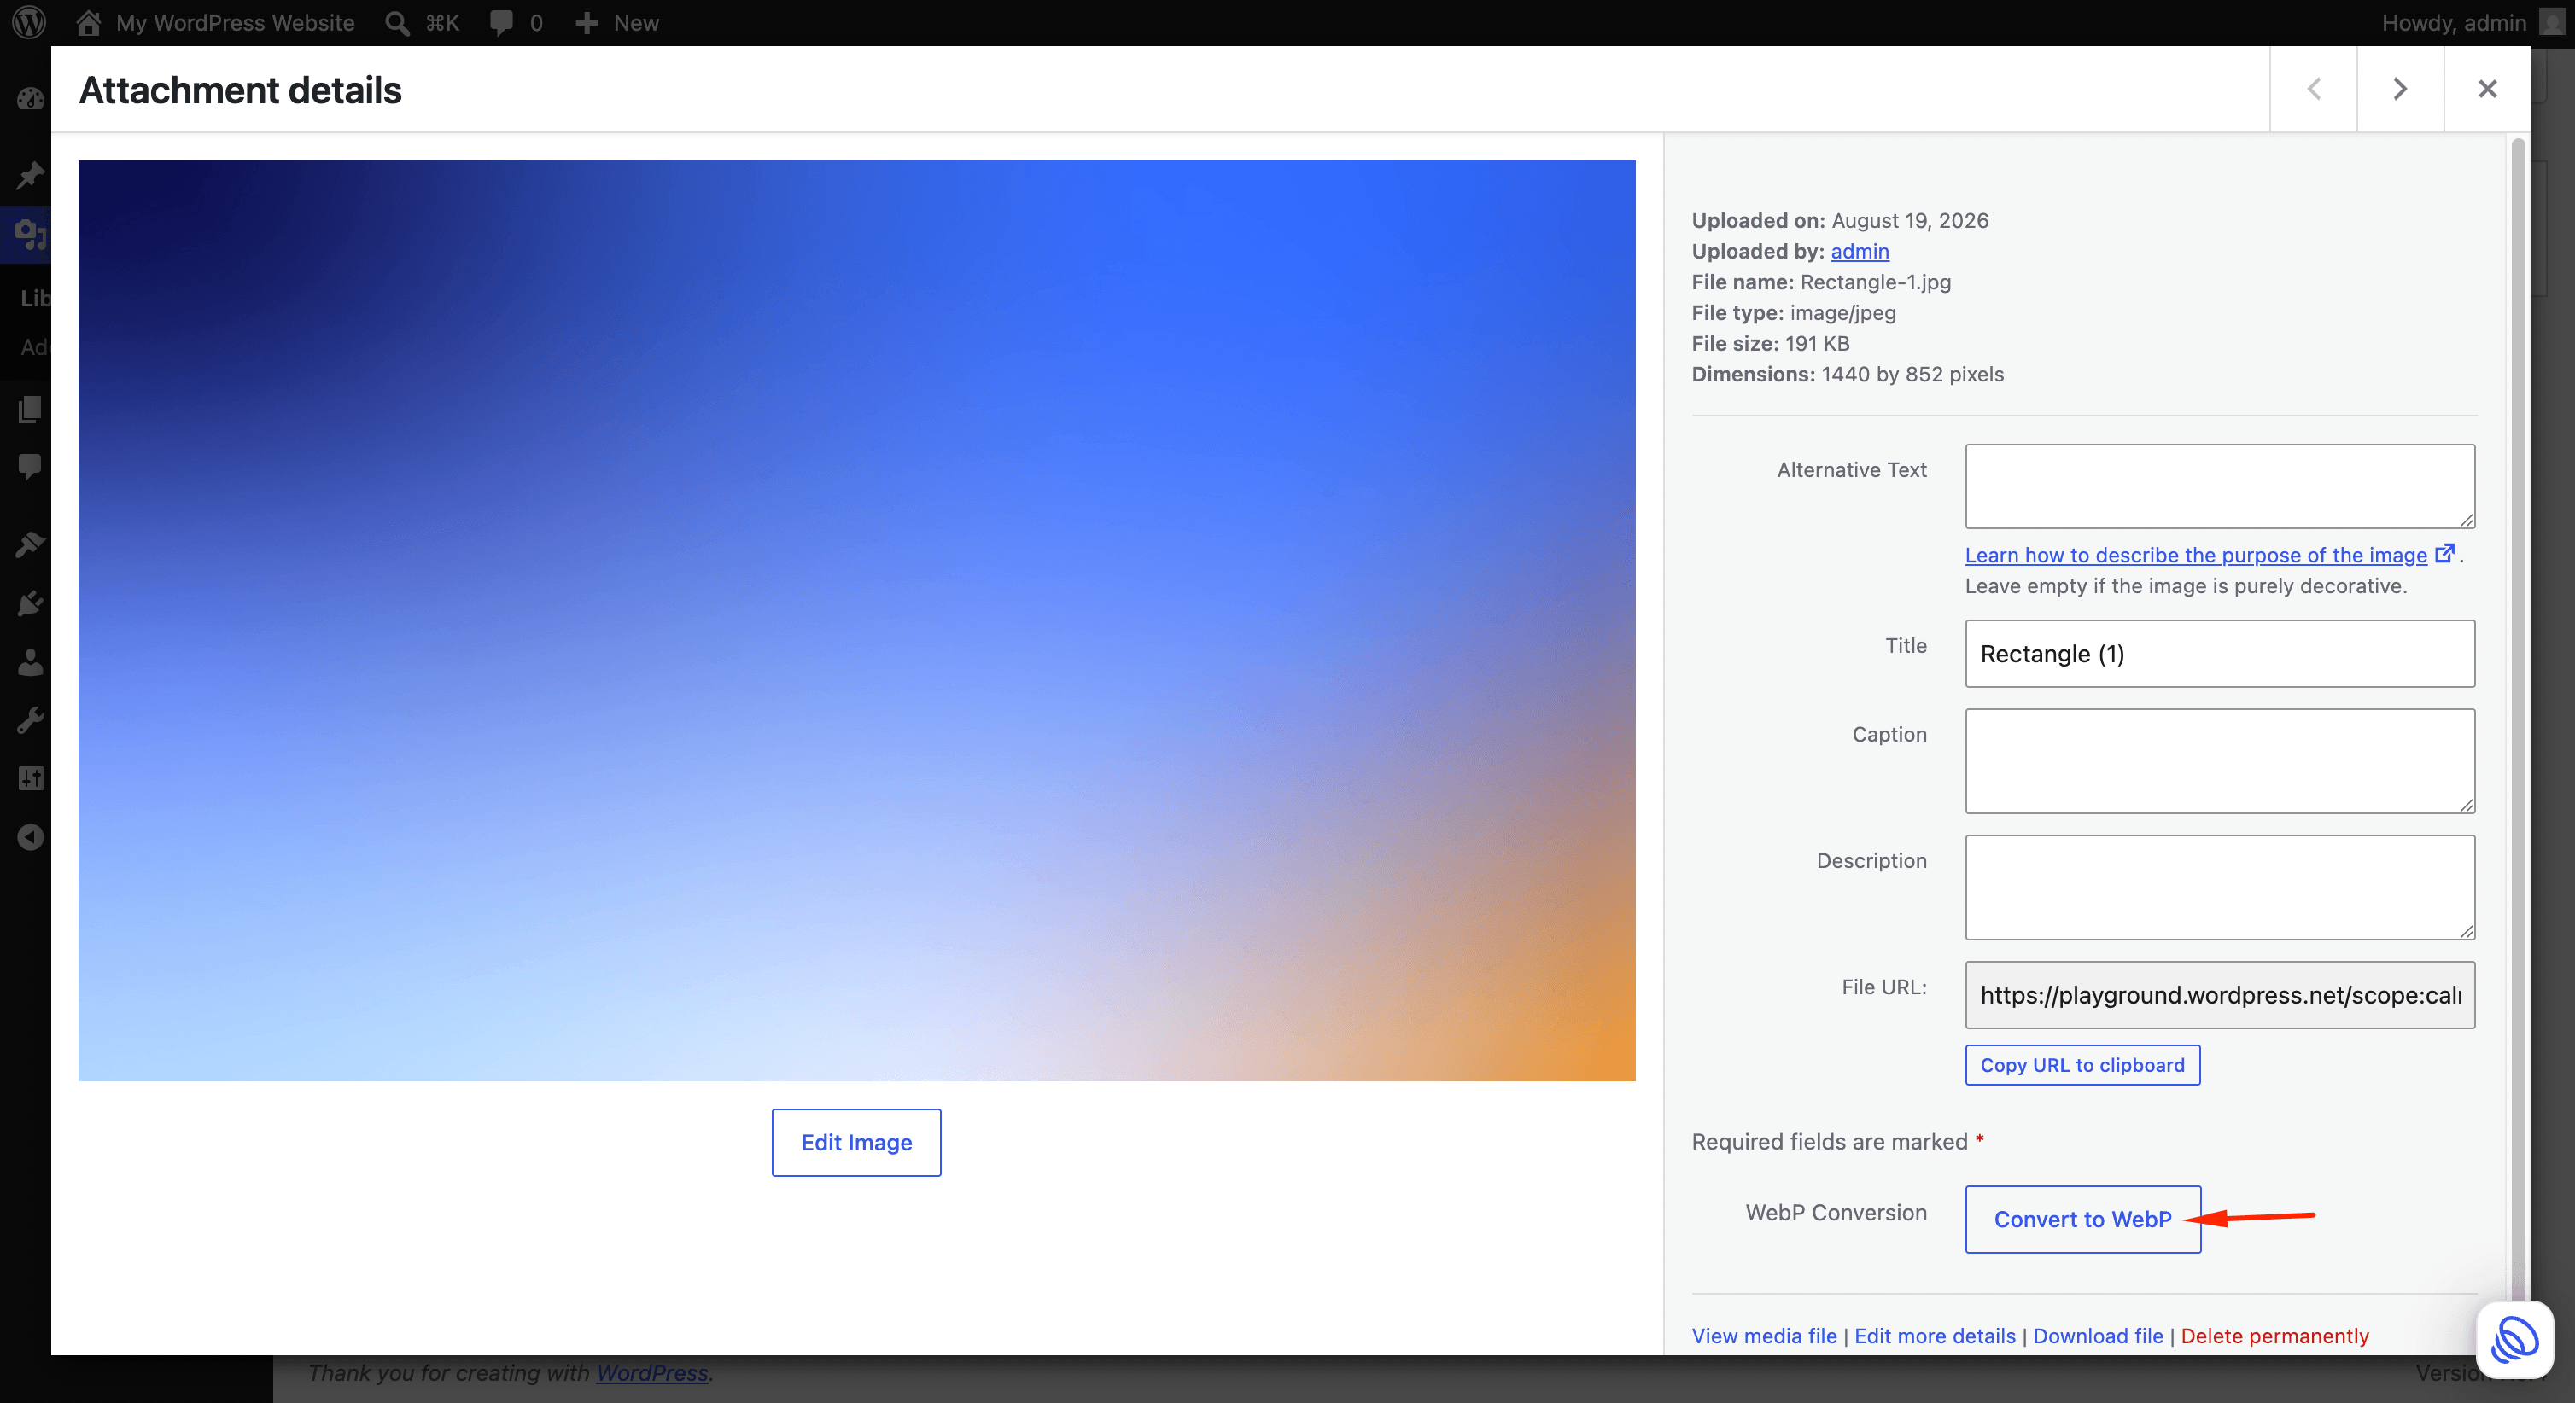Open the admin uploader profile link
The image size is (2575, 1403).
(x=1860, y=251)
